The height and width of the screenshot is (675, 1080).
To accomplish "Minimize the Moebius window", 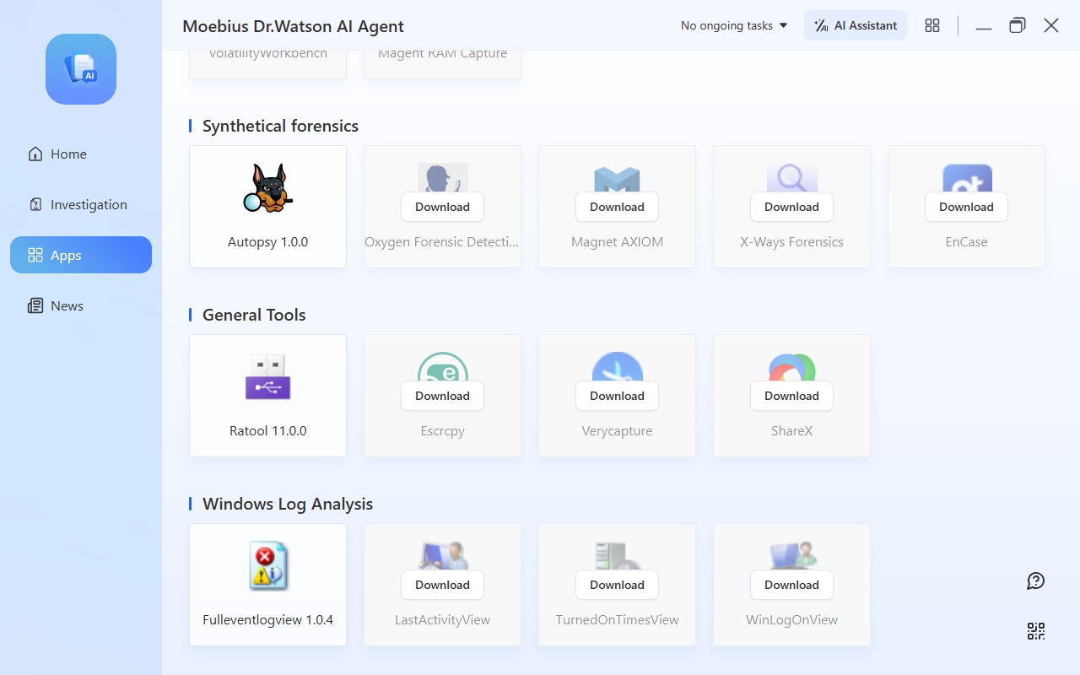I will 983,26.
